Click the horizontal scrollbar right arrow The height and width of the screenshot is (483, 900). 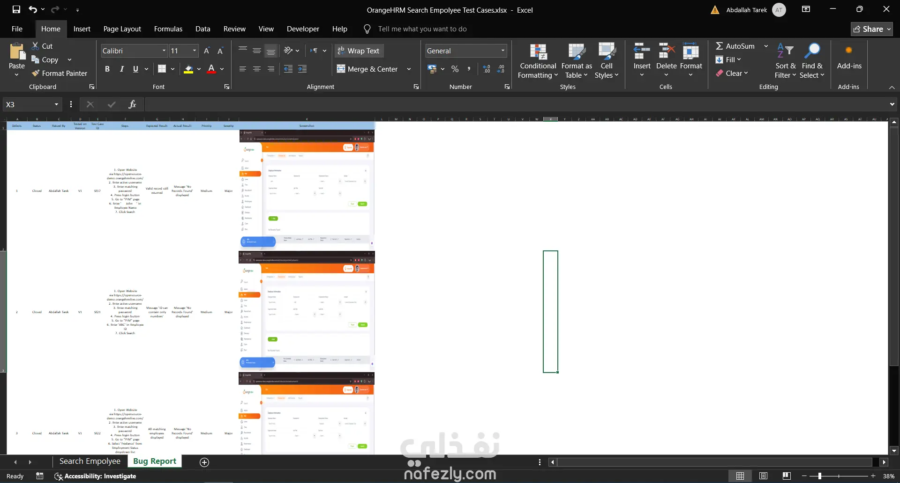[x=884, y=462]
